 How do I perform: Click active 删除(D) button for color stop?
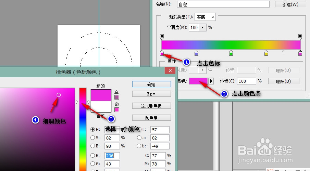tap(284, 81)
